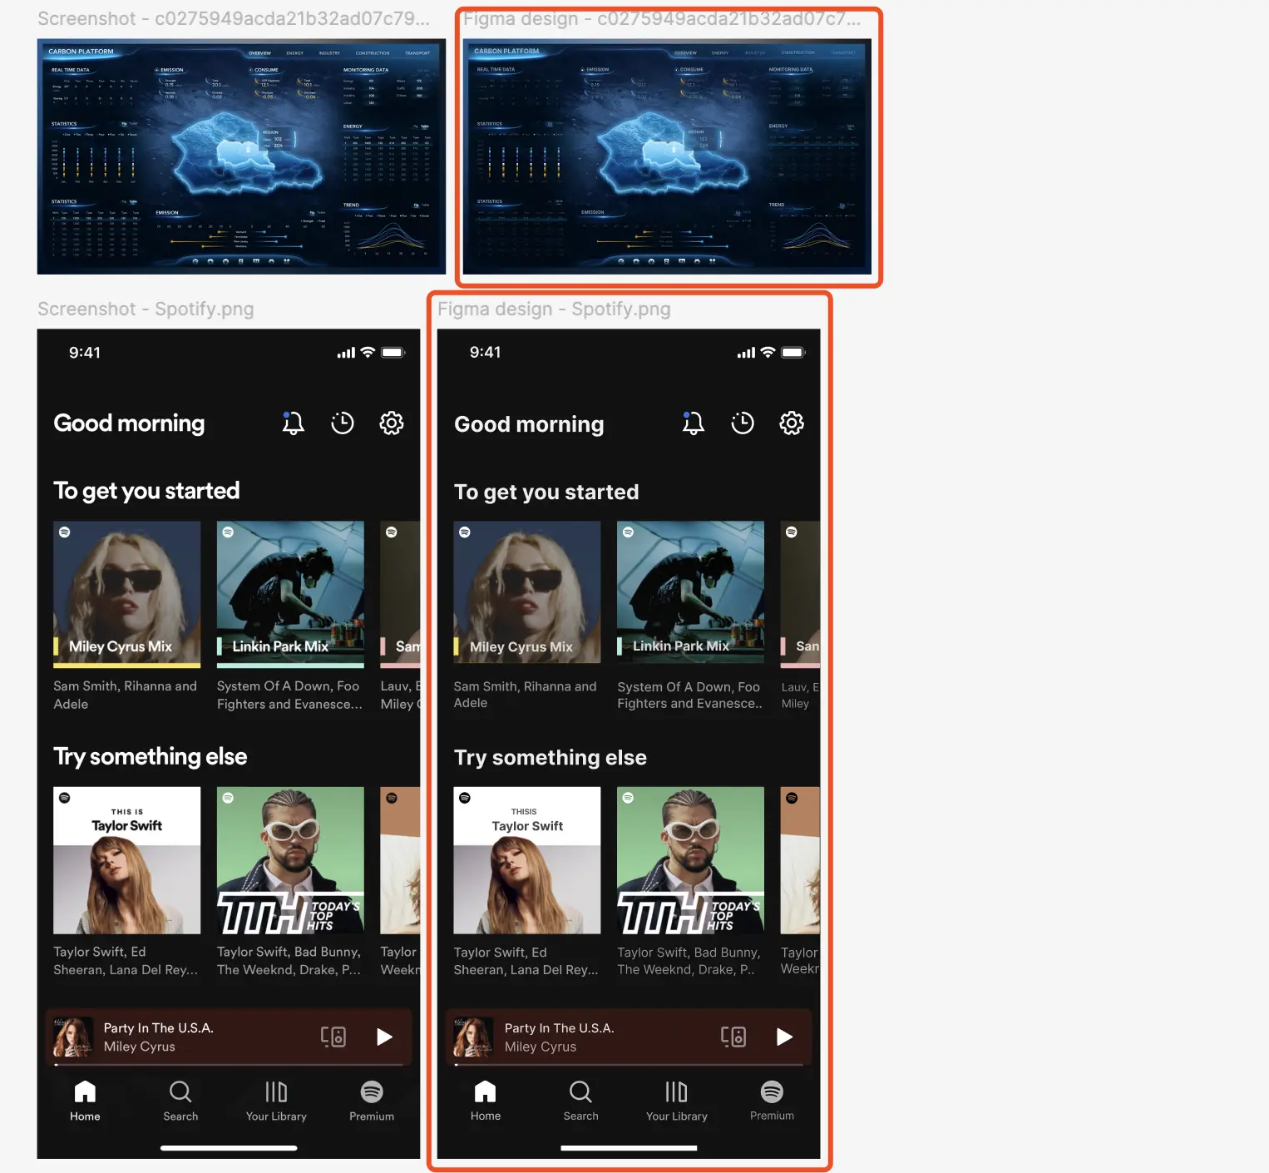Click the Wi-Fi status icon in the Screenshot Spotify frame

pyautogui.click(x=368, y=353)
